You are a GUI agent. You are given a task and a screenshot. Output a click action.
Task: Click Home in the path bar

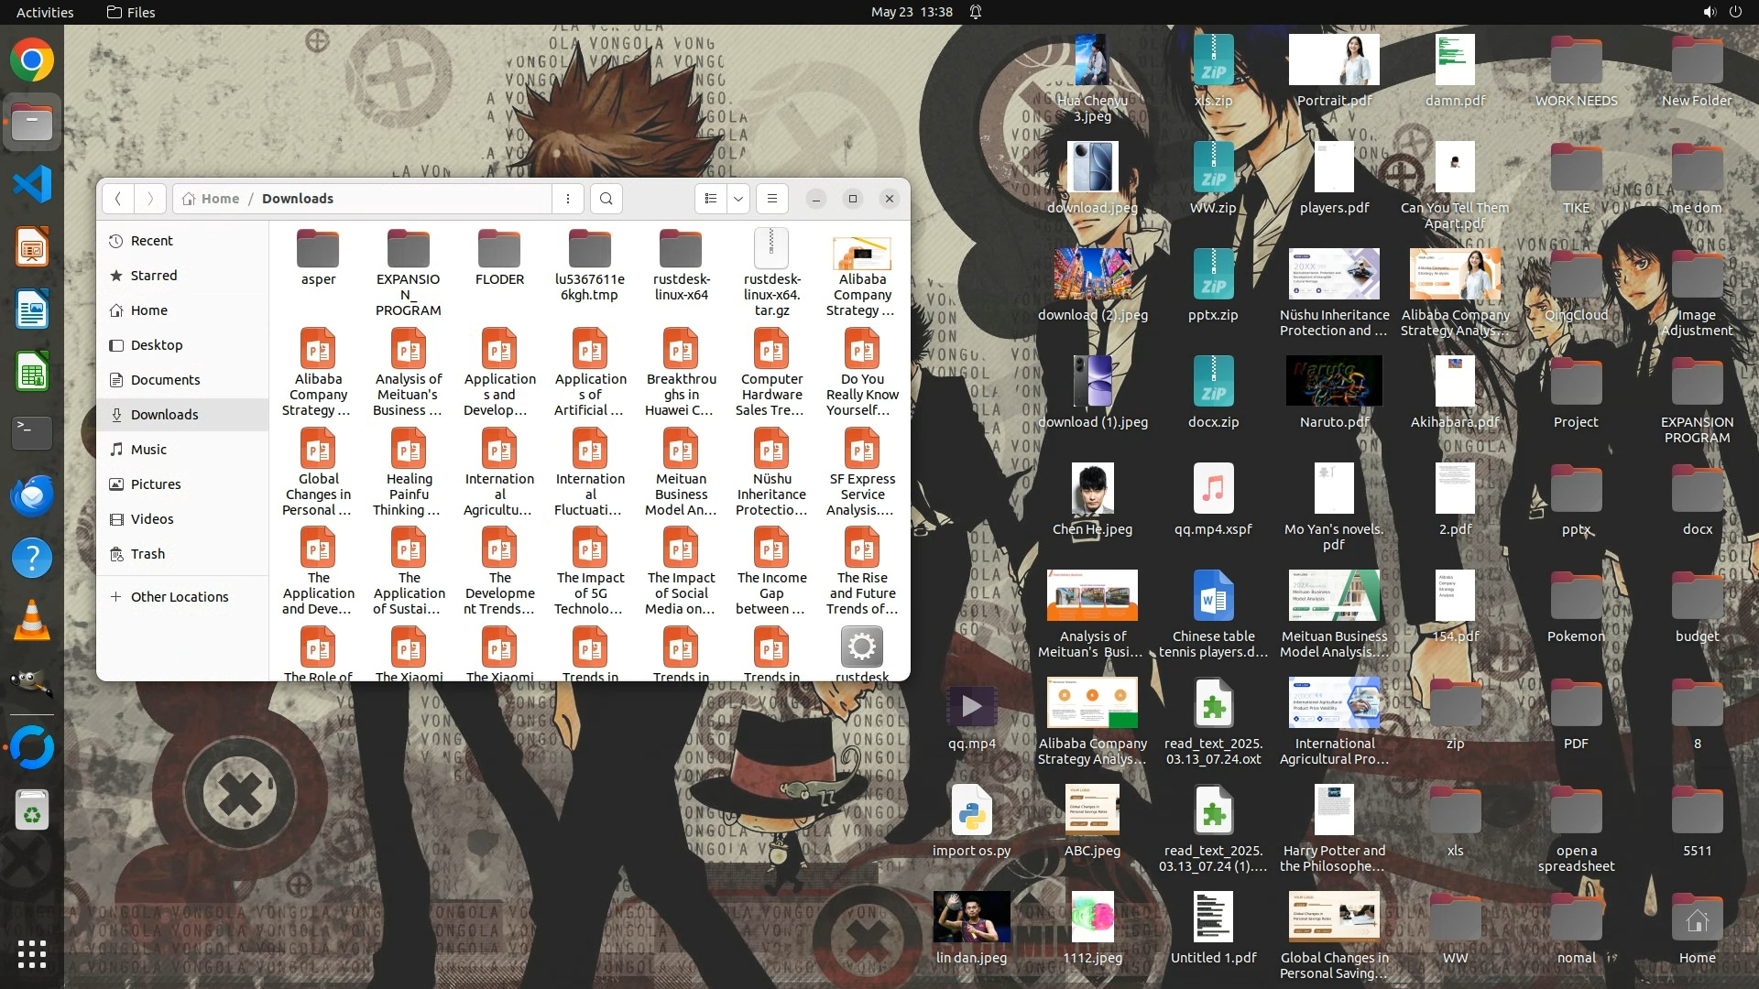(211, 199)
